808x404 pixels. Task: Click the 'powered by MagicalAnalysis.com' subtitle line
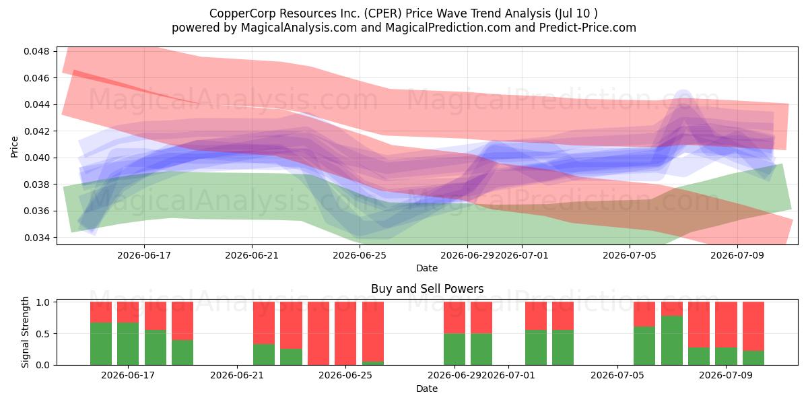tap(404, 28)
